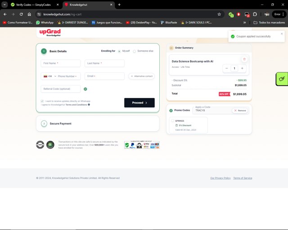Click the Order Summary list icon
The height and width of the screenshot is (230, 288).
(x=171, y=48)
